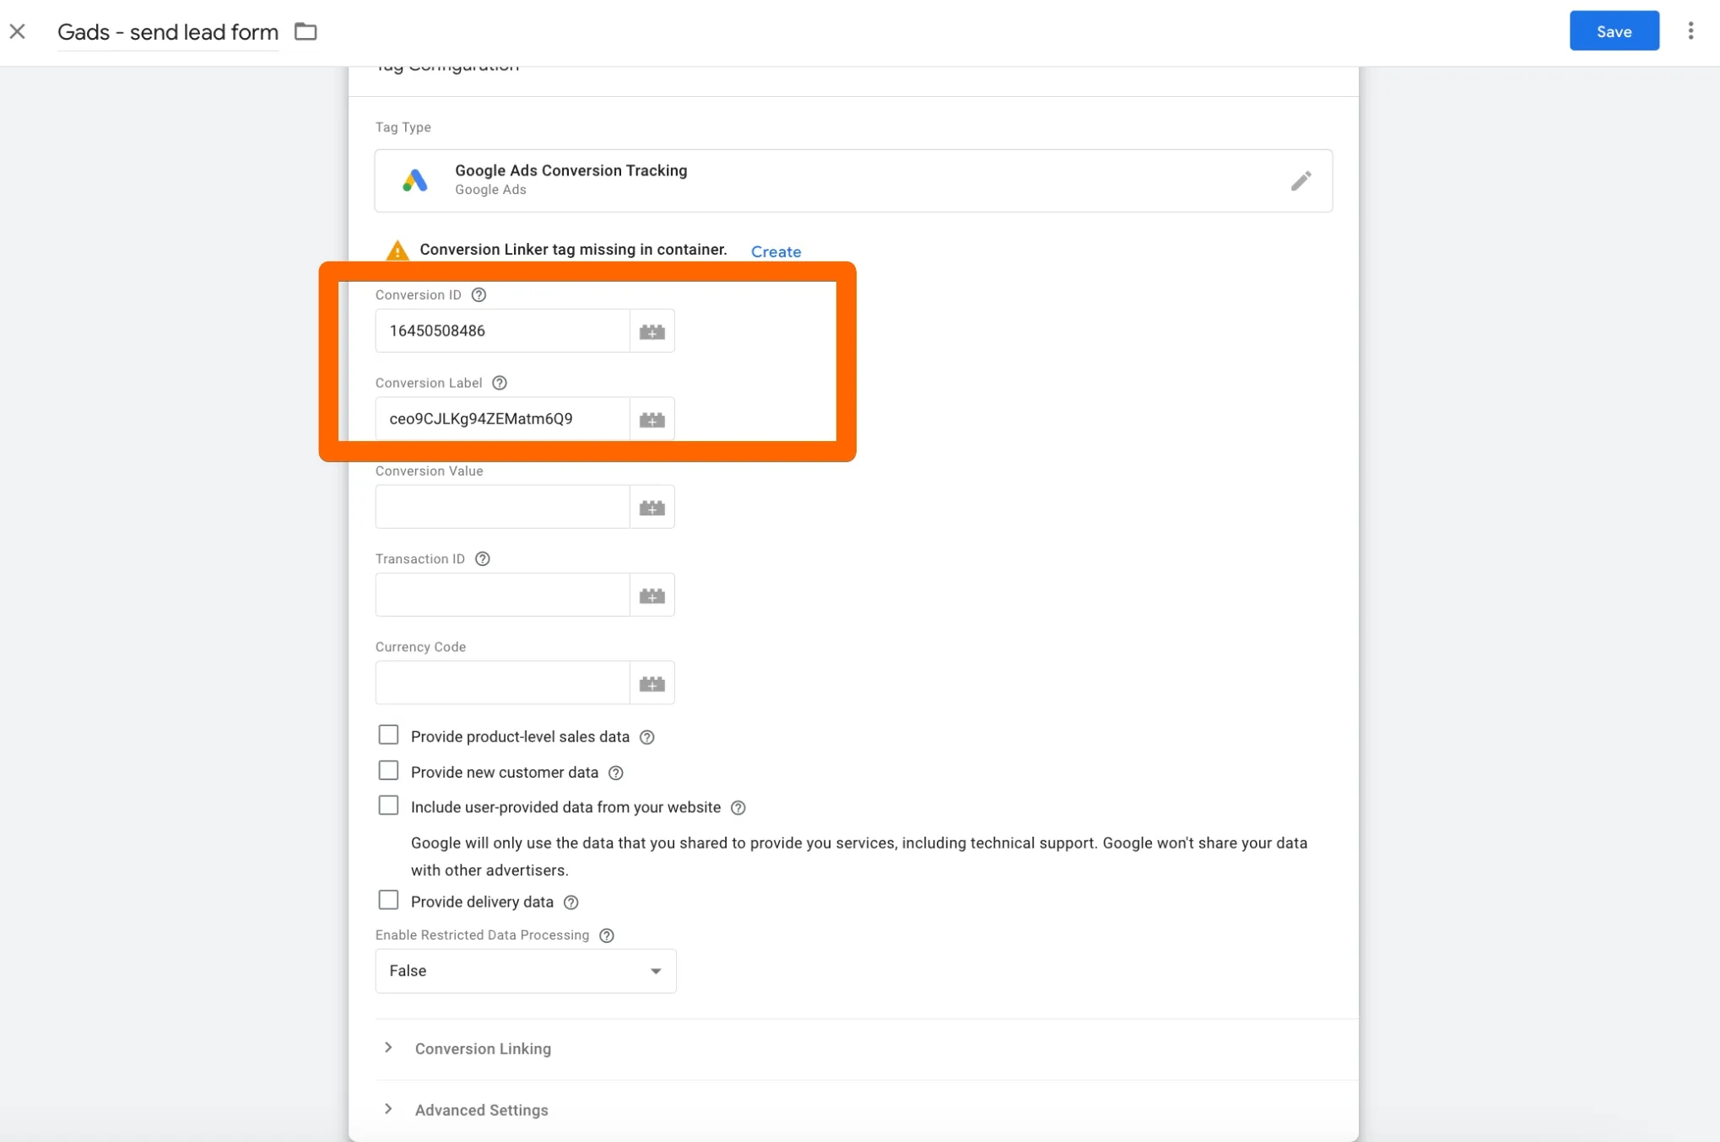This screenshot has height=1142, width=1720.
Task: Open Enable Restricted Data Processing dropdown
Action: 525,971
